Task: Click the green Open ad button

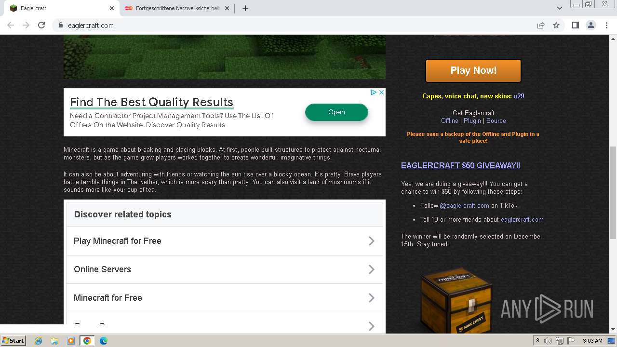Action: tap(336, 112)
